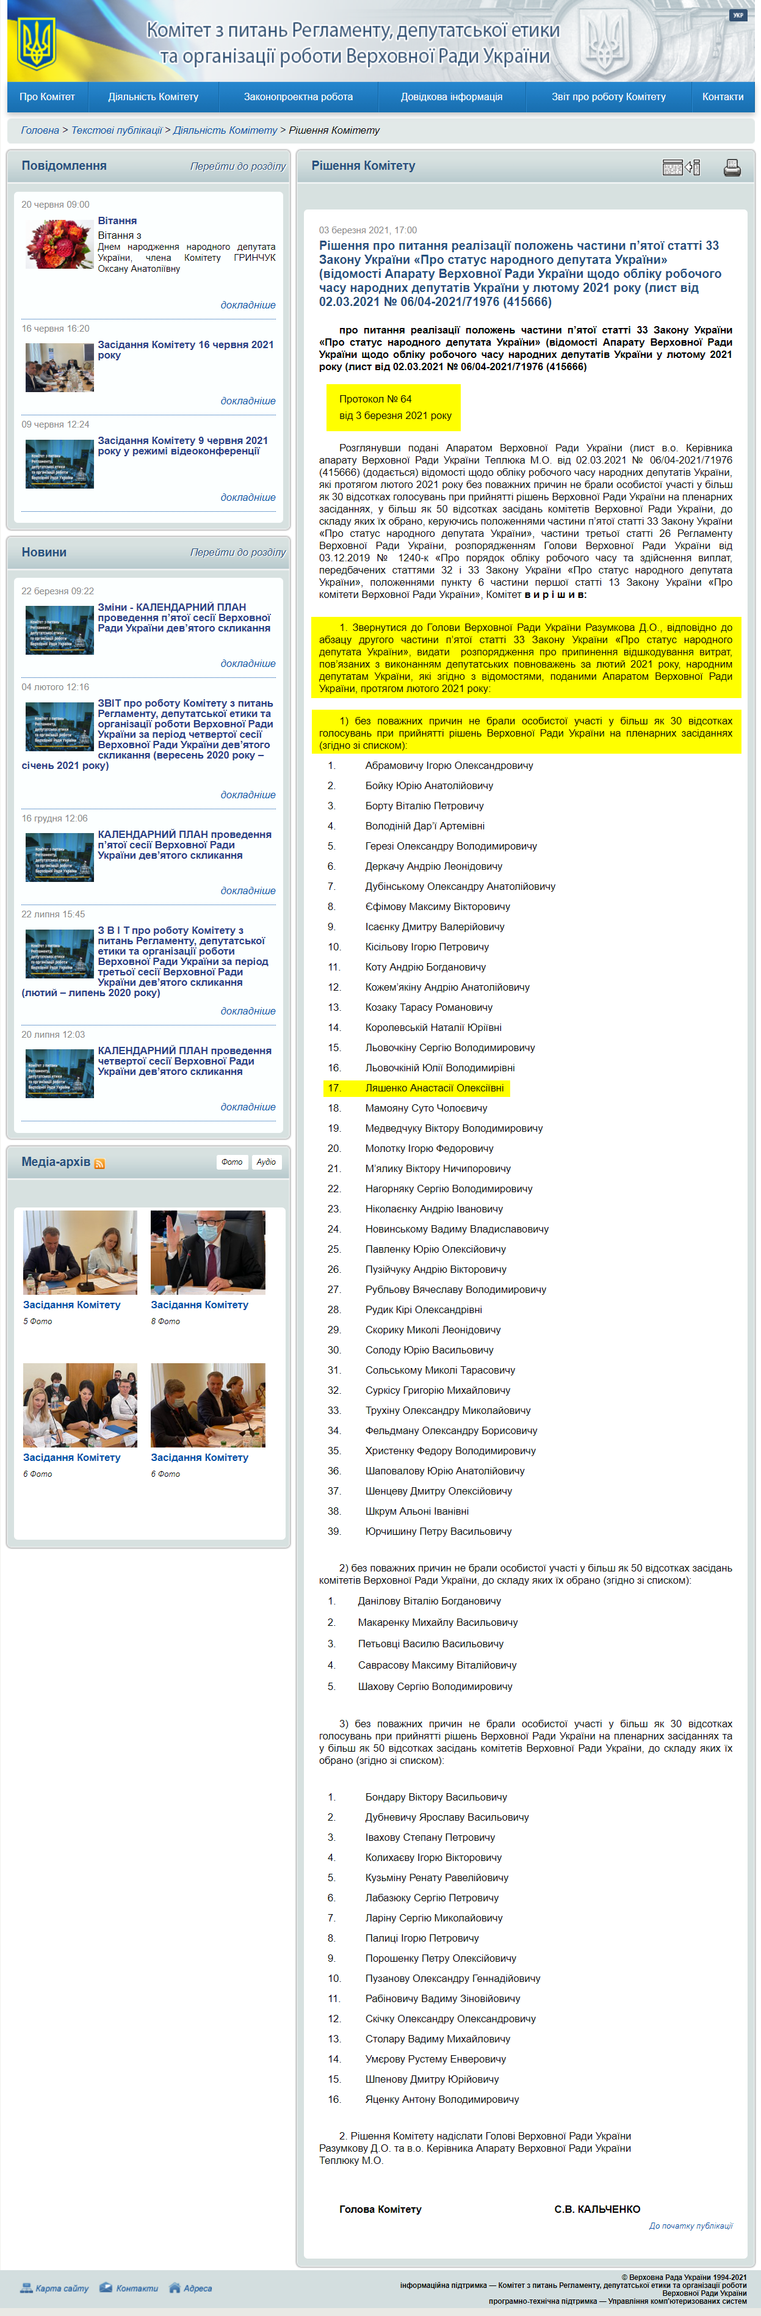Click the name Абрамовичу Ігорю Олександровичу

pos(449,766)
